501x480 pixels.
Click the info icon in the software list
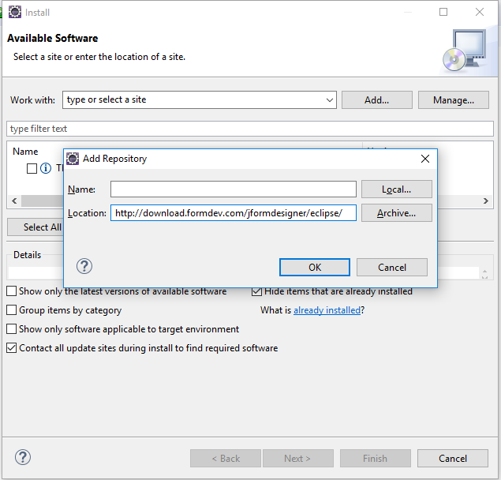pyautogui.click(x=46, y=168)
